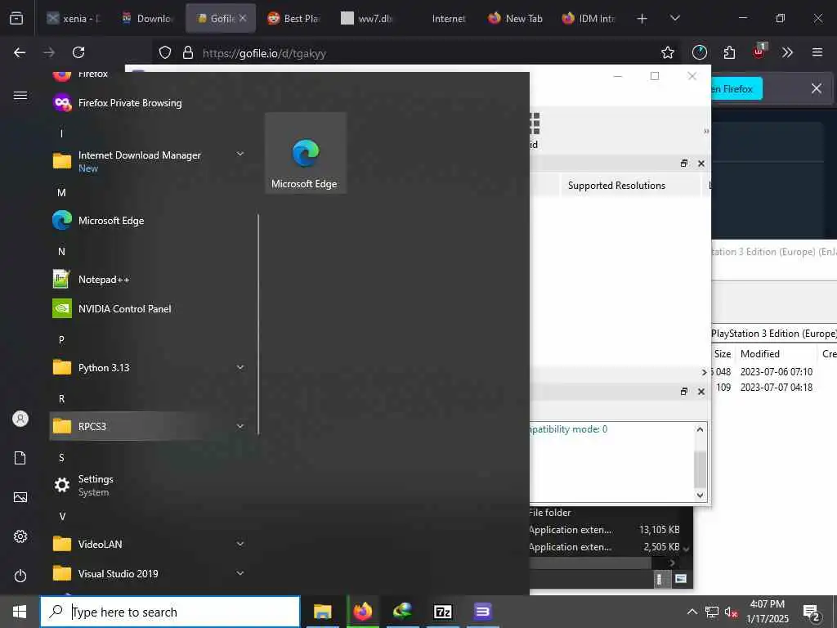Open Firefox View icon
Screen dimensions: 837x628
click(16, 19)
